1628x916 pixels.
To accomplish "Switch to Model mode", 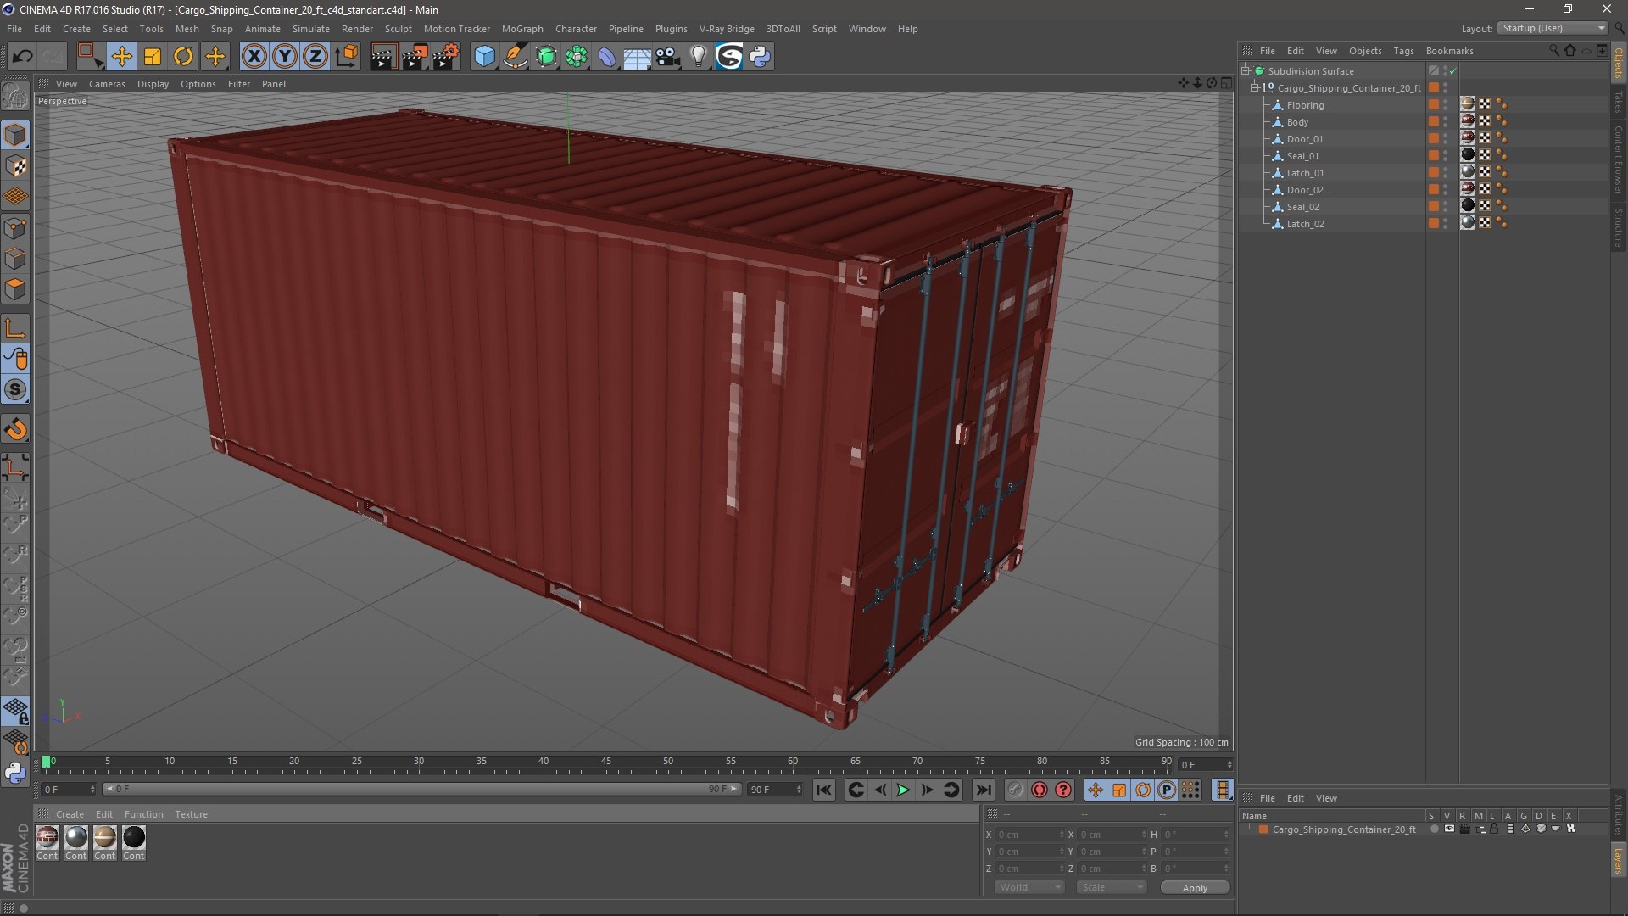I will pos(15,136).
